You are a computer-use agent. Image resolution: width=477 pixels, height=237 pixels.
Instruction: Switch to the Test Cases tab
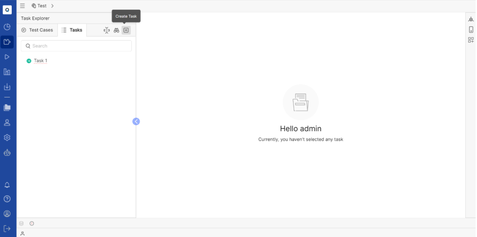pyautogui.click(x=37, y=30)
